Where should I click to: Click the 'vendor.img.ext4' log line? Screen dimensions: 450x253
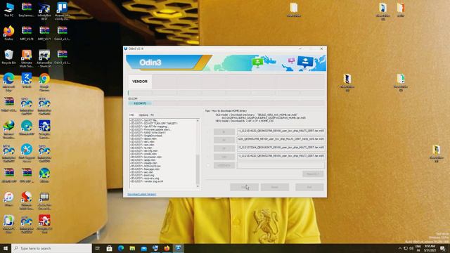click(147, 181)
